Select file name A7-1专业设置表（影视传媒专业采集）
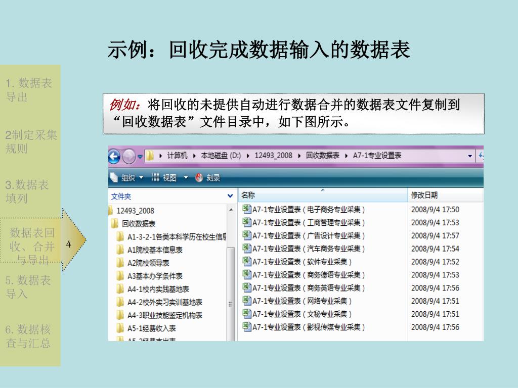Image resolution: width=518 pixels, height=388 pixels. [309, 327]
